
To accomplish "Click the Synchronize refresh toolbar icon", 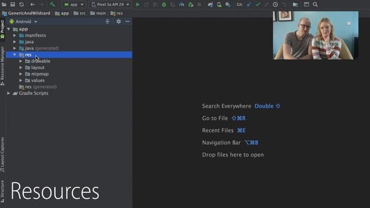I will point(21,5).
